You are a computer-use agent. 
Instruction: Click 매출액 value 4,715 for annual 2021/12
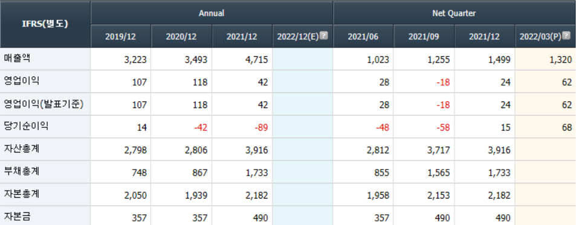[257, 60]
